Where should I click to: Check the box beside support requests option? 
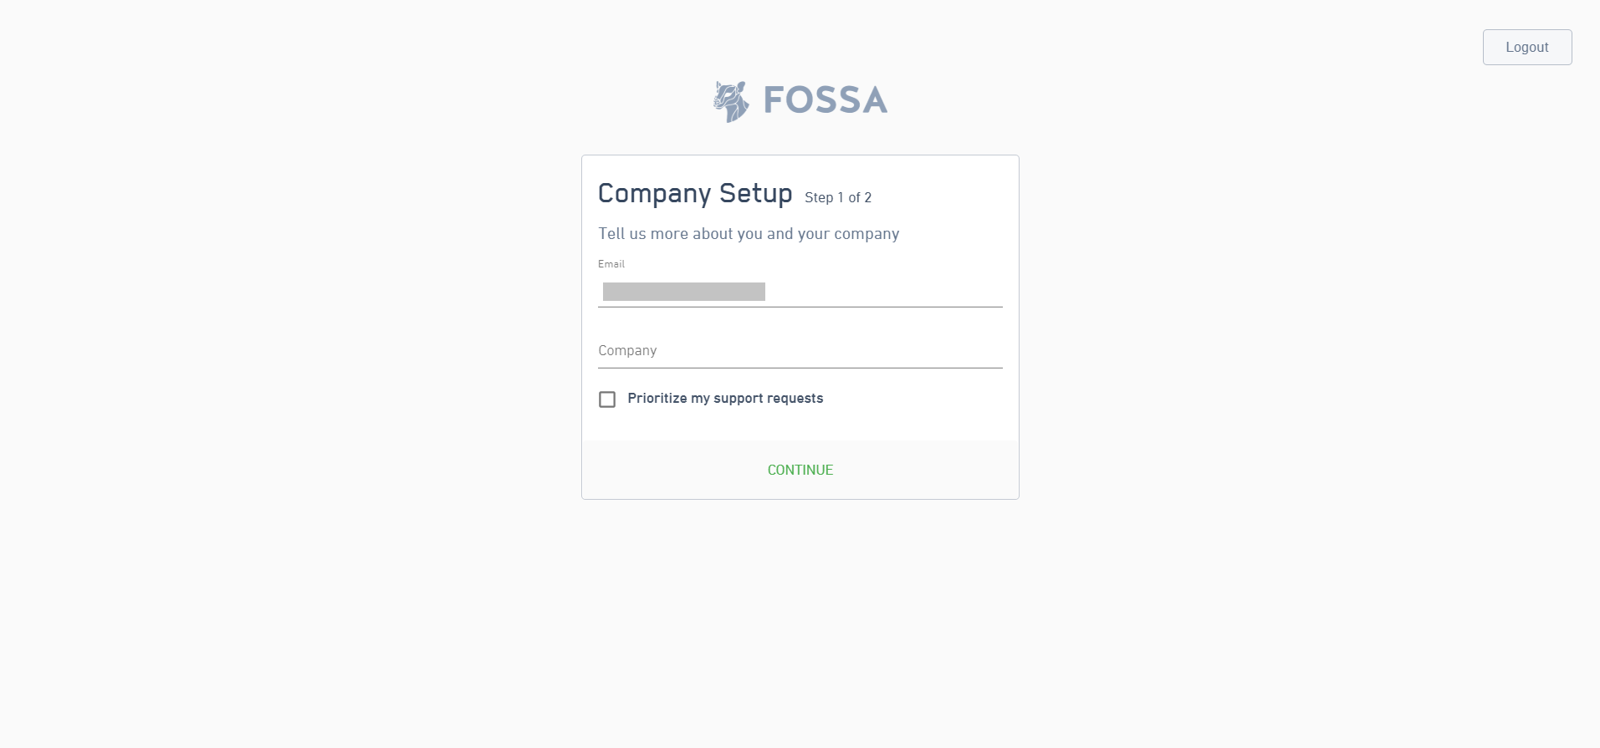pos(607,399)
